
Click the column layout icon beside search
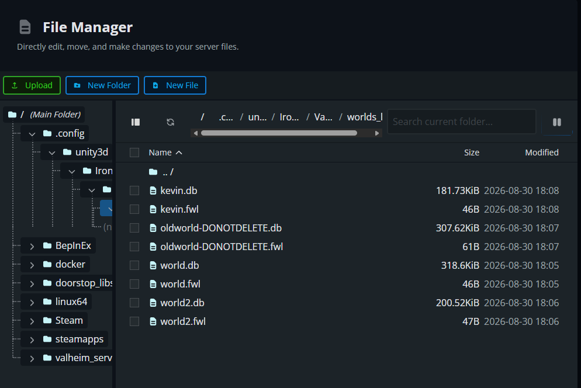coord(557,122)
